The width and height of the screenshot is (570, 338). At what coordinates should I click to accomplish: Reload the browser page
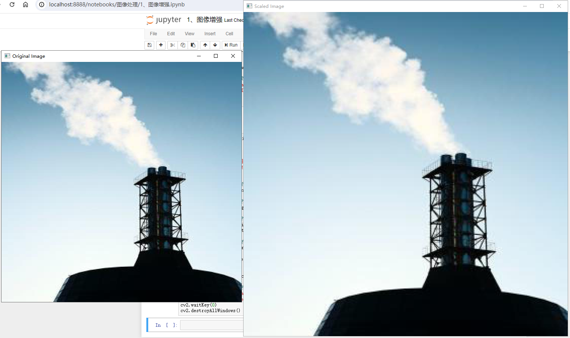pos(12,5)
